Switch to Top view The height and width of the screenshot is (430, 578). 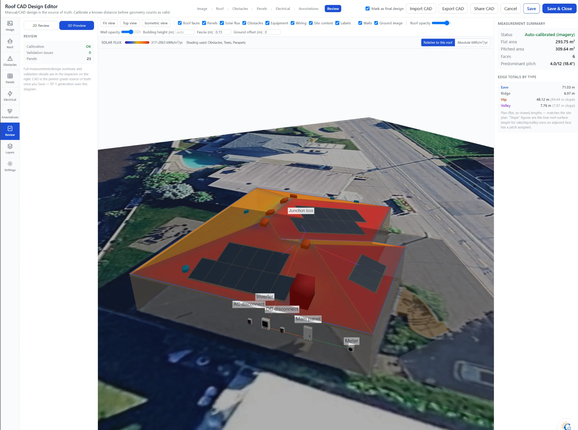click(x=130, y=23)
